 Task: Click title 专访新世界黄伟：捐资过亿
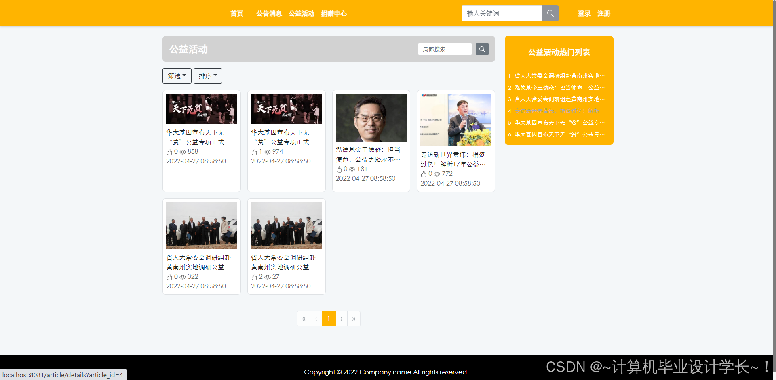coord(453,159)
